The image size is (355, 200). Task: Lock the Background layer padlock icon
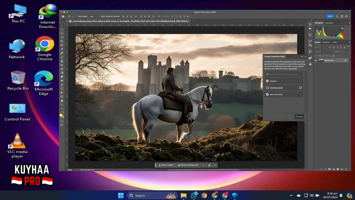pos(345,61)
